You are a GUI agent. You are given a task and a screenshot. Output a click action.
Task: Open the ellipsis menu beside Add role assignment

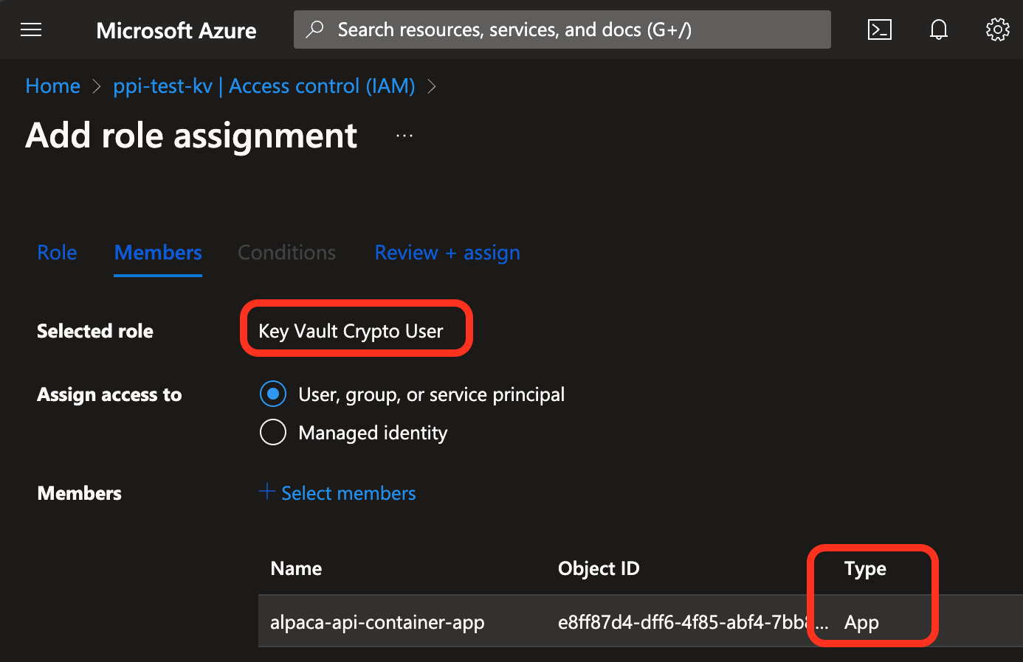pyautogui.click(x=404, y=136)
